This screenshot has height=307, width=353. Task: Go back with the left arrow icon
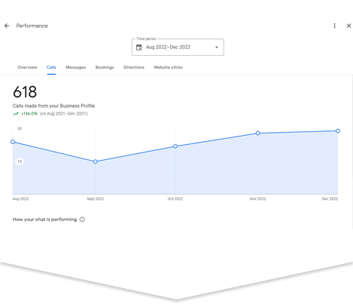pyautogui.click(x=7, y=26)
